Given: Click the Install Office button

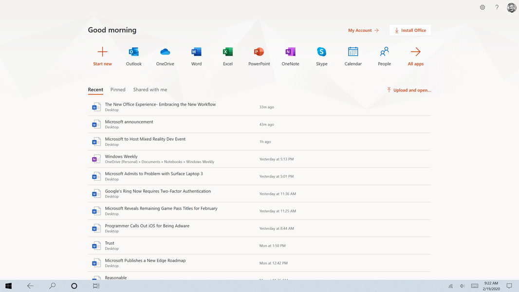Looking at the screenshot, I should [x=410, y=30].
